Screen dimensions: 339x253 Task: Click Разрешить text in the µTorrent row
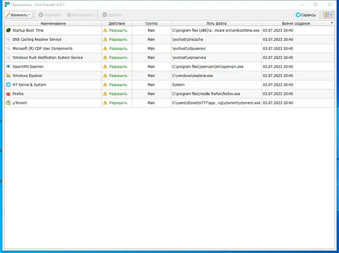coord(118,103)
